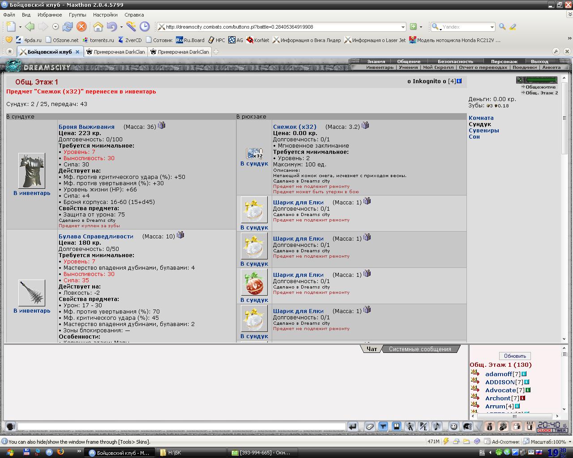Screen dimensions: 573x458
Task: Click the Броня Выживания armor thumbnail
Action: 32,171
